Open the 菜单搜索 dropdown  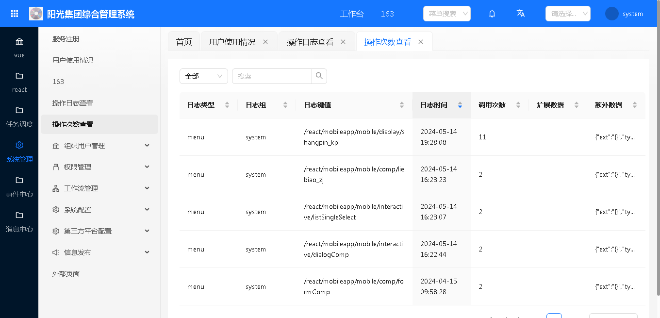pos(447,14)
